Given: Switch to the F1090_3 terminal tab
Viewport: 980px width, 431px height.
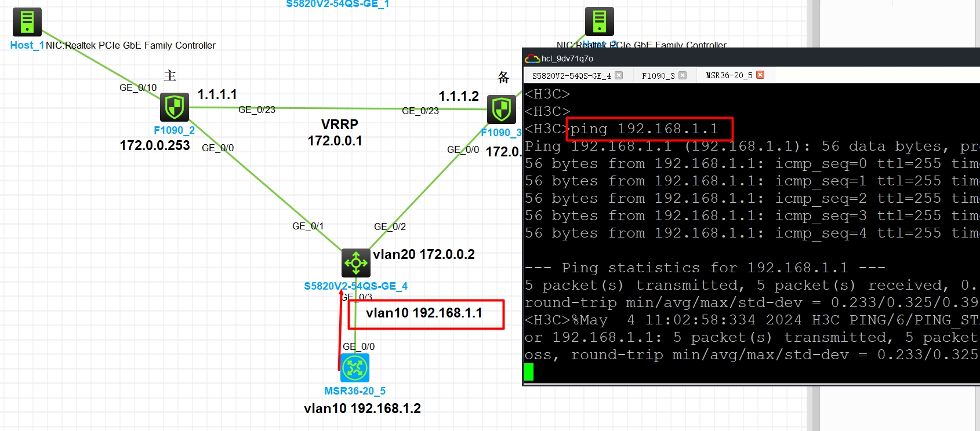Looking at the screenshot, I should coord(658,75).
